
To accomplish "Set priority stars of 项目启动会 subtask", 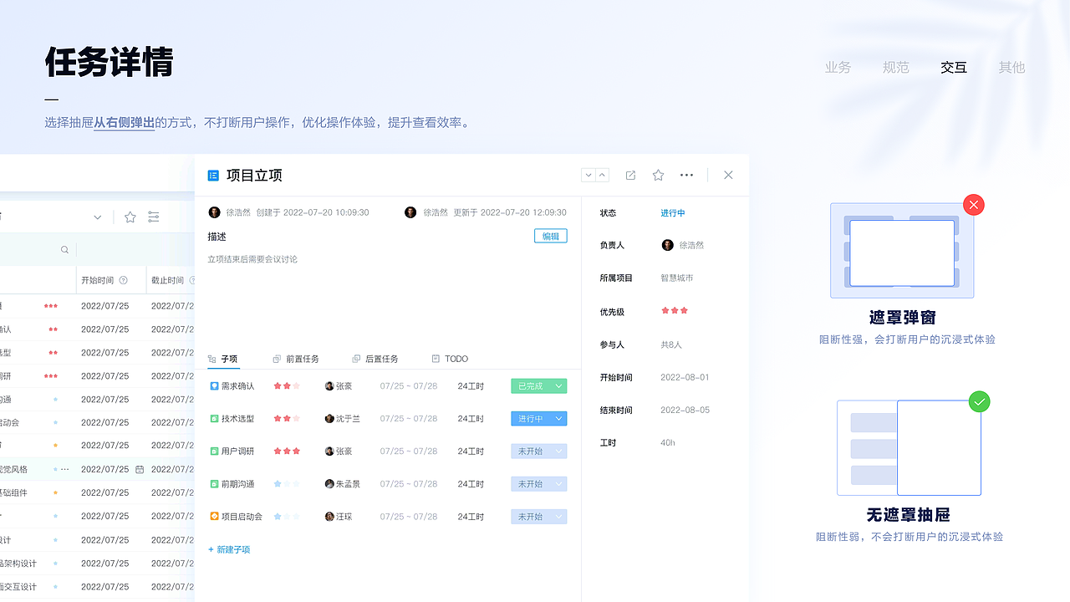I will point(287,517).
